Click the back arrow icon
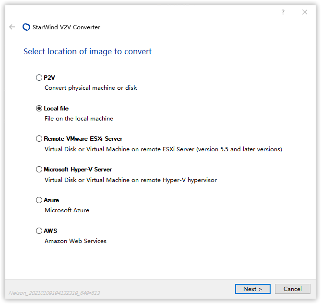This screenshot has height=304, width=321. [12, 27]
